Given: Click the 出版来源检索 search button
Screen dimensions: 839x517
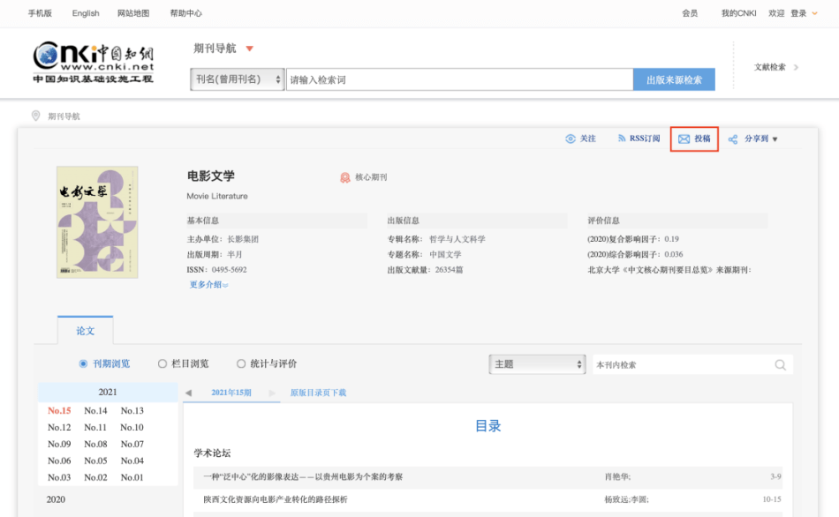Looking at the screenshot, I should (x=675, y=79).
